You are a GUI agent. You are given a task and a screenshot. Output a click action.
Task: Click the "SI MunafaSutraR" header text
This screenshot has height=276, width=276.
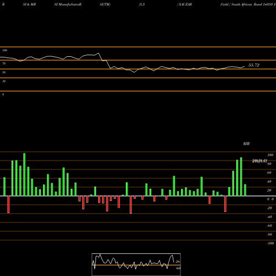(x=68, y=4)
